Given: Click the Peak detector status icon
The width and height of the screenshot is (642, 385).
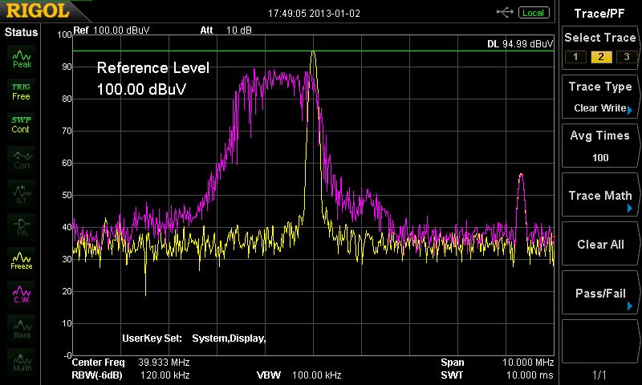Looking at the screenshot, I should tap(22, 59).
